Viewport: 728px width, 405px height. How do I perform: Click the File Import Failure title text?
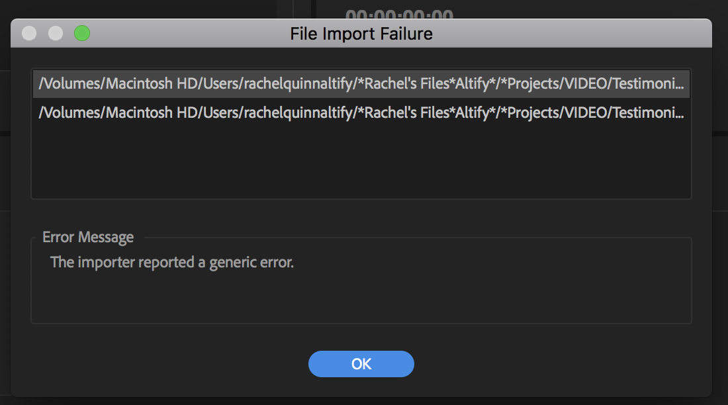(x=361, y=33)
